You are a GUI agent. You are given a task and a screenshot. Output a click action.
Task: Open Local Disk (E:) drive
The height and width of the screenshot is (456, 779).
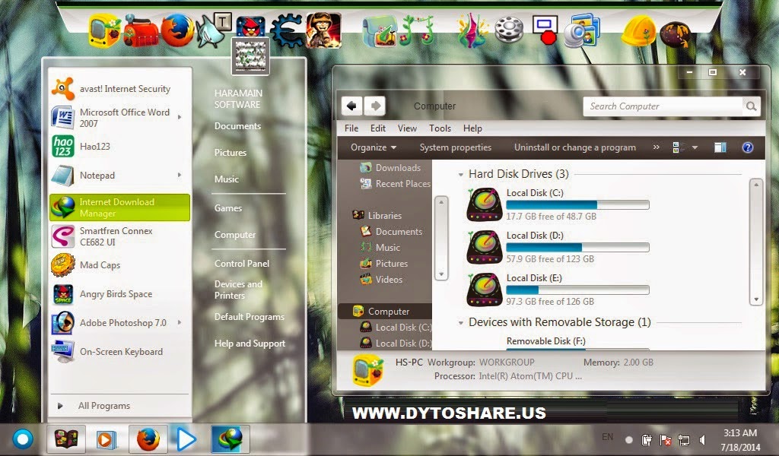558,290
